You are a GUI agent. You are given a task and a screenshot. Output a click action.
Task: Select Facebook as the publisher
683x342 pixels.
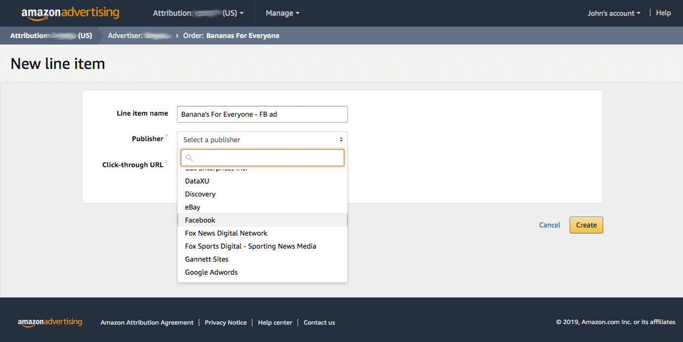[x=262, y=220]
